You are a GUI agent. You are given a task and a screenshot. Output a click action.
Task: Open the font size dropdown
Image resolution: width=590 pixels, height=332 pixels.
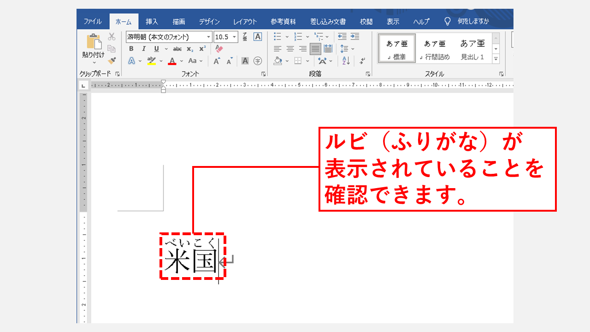(234, 36)
